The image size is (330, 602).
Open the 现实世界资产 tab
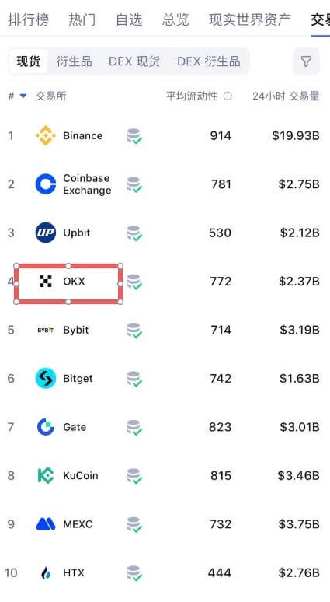[249, 19]
